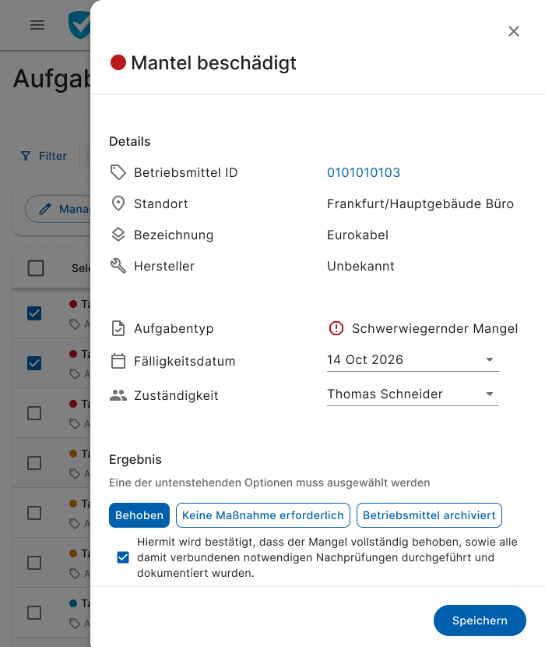Image resolution: width=545 pixels, height=647 pixels.
Task: Click the Hersteller wrench icon
Action: tap(118, 266)
